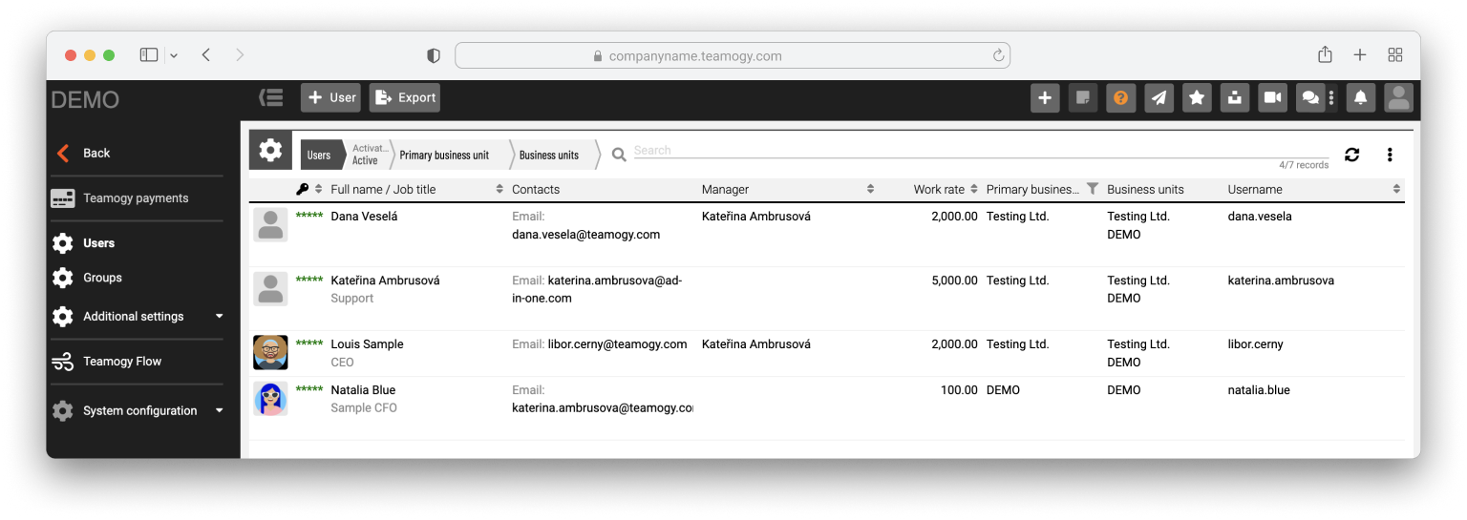Click the filter funnel on Primary business column
Image resolution: width=1467 pixels, height=520 pixels.
1093,189
